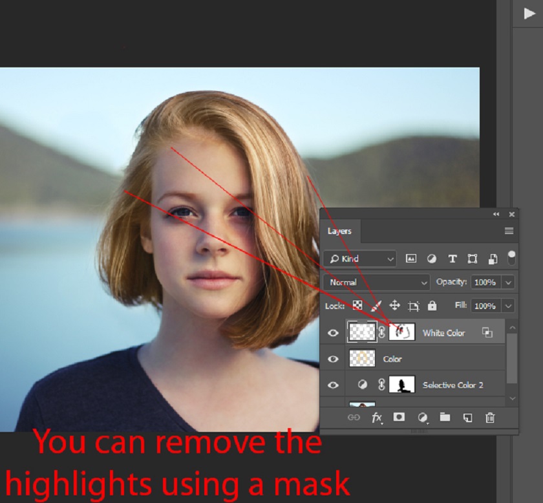Create a new layer group folder
Image resolution: width=543 pixels, height=503 pixels.
pos(445,417)
